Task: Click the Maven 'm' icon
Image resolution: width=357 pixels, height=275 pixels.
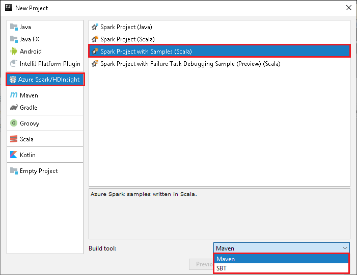Action: click(x=14, y=95)
